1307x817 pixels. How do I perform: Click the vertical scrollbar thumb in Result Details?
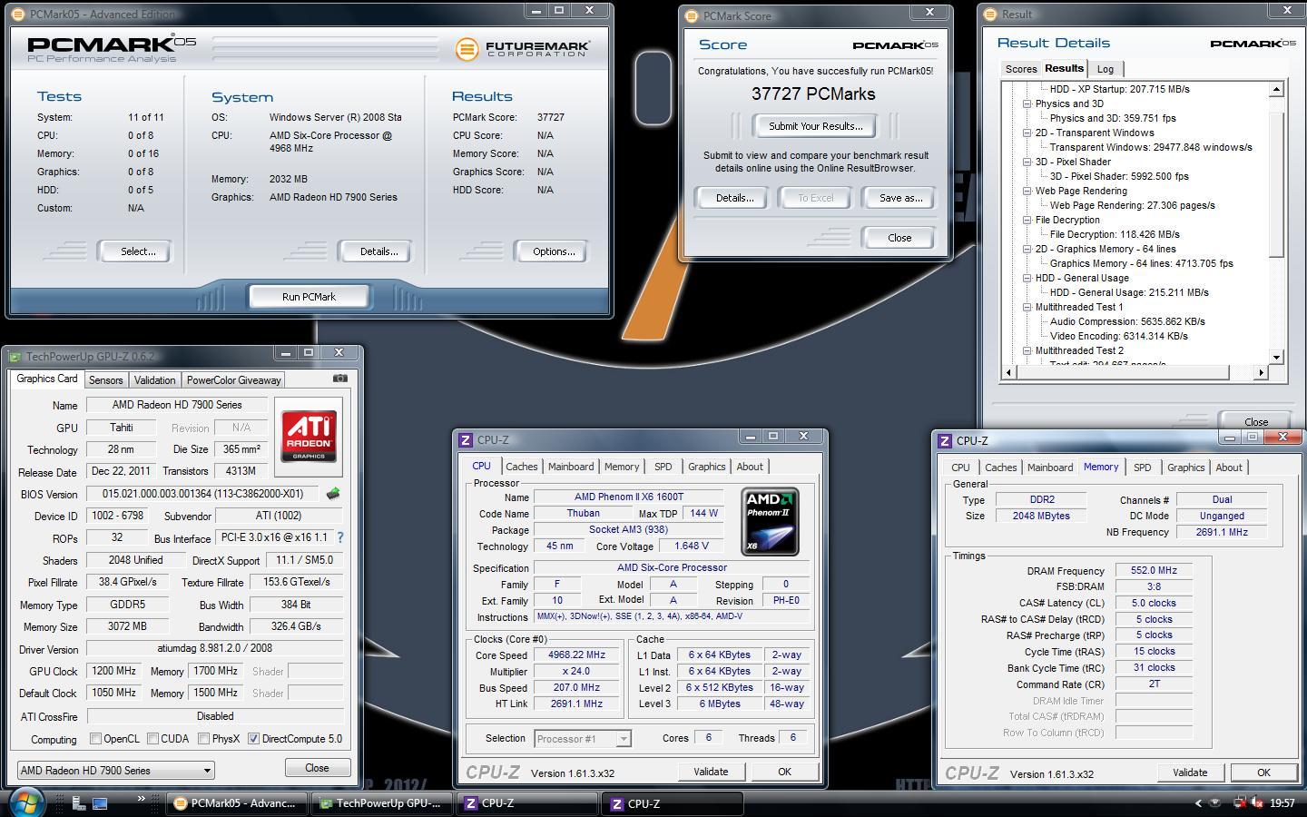point(1276,183)
